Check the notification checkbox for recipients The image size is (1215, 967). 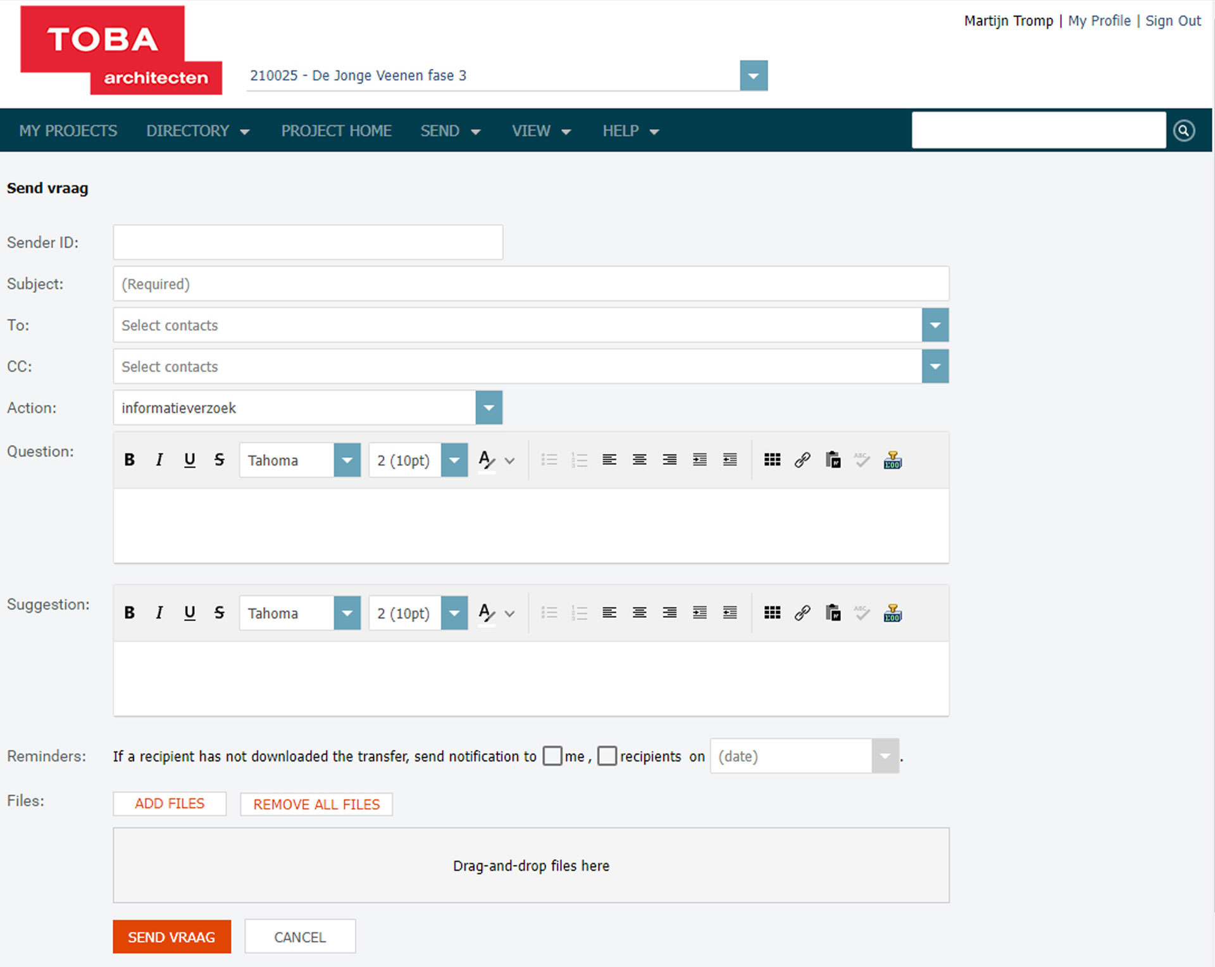pyautogui.click(x=607, y=756)
